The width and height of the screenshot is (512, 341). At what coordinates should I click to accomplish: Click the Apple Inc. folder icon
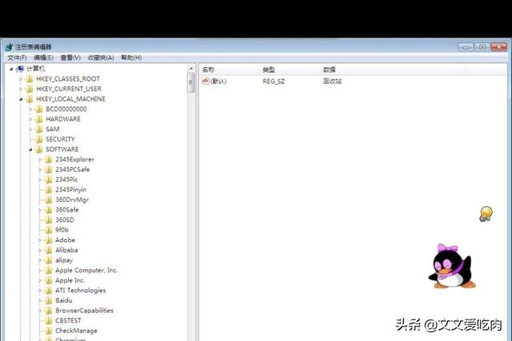(48, 280)
